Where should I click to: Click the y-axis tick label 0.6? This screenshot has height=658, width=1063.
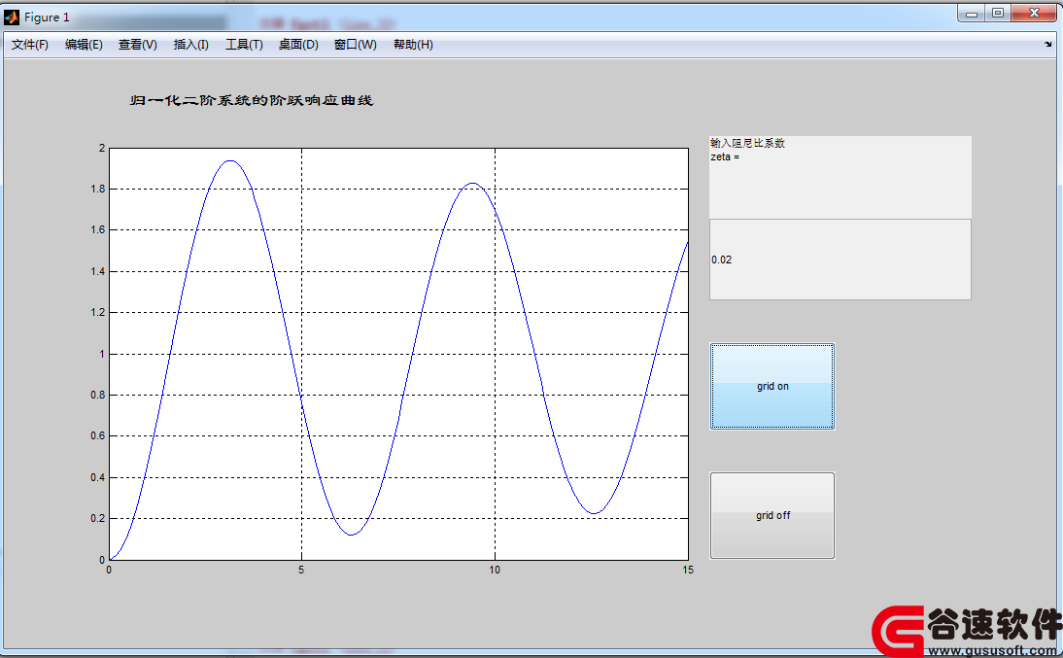click(x=98, y=435)
